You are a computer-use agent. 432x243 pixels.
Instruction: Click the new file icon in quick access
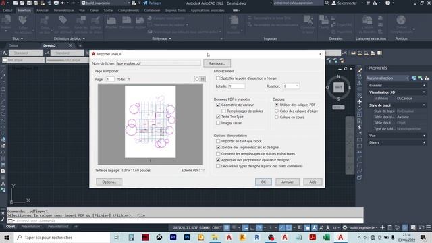pyautogui.click(x=16, y=3)
